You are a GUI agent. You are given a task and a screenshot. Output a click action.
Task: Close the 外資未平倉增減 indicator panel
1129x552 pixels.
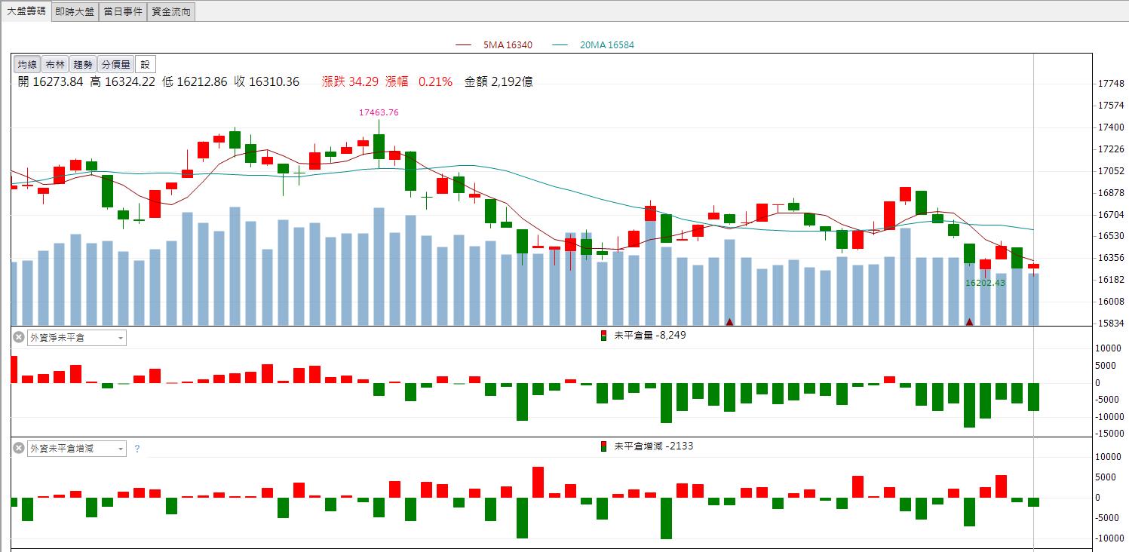(19, 448)
